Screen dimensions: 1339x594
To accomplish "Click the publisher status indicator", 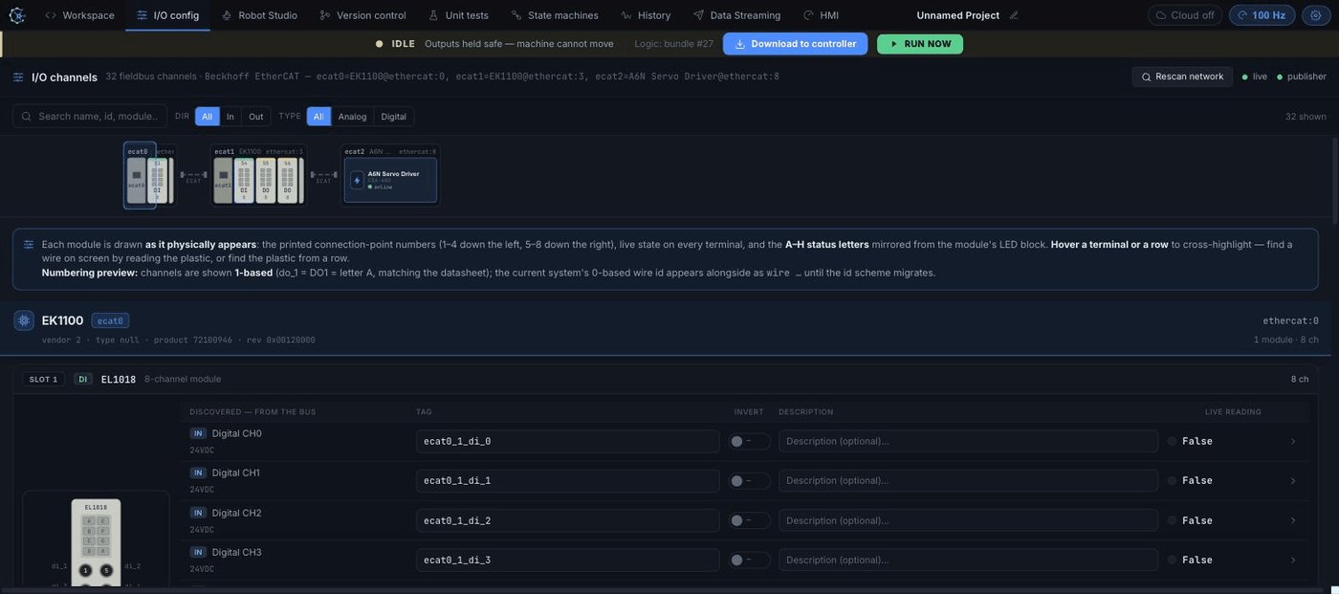I will (x=1302, y=77).
